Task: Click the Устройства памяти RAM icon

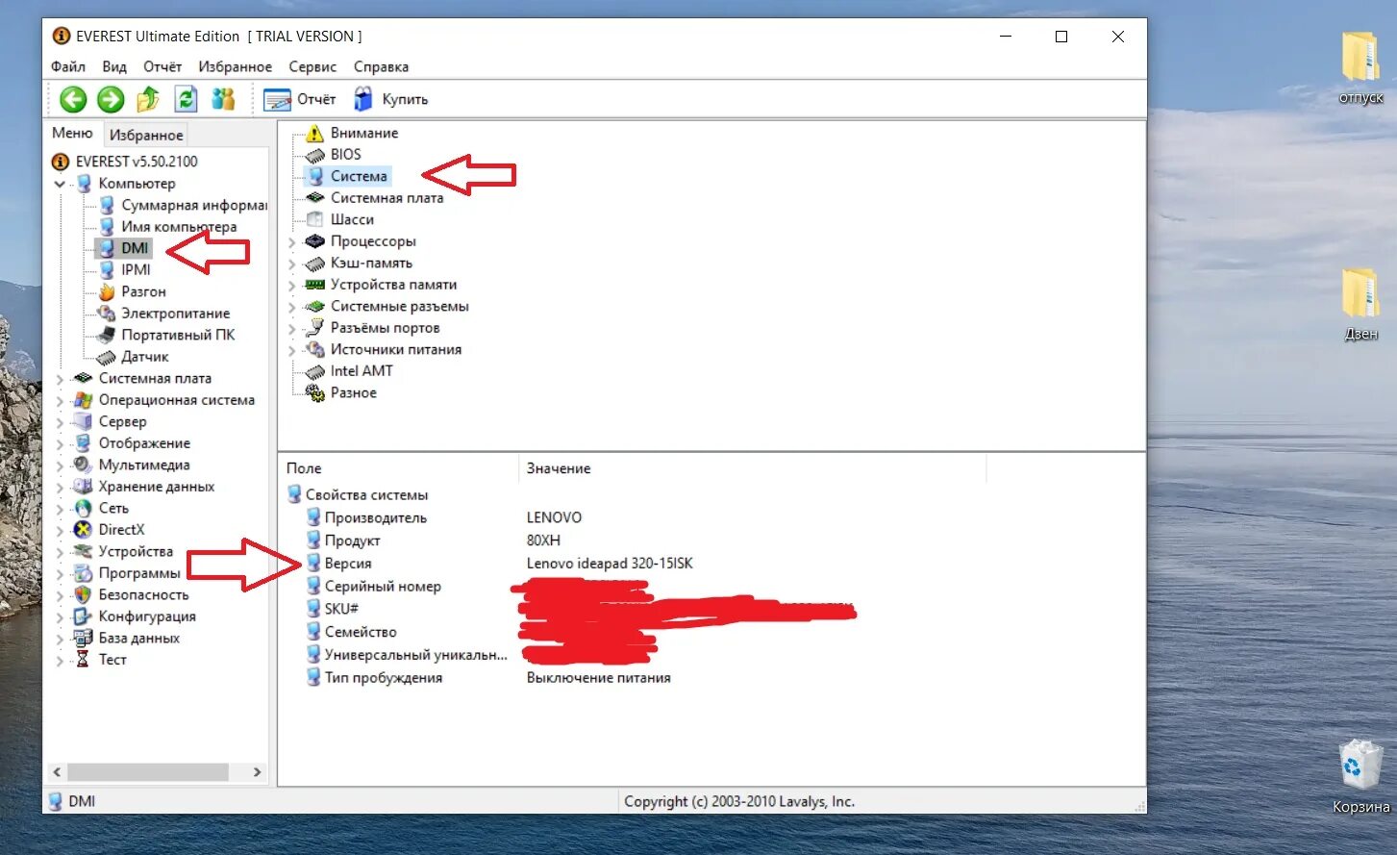Action: (315, 285)
